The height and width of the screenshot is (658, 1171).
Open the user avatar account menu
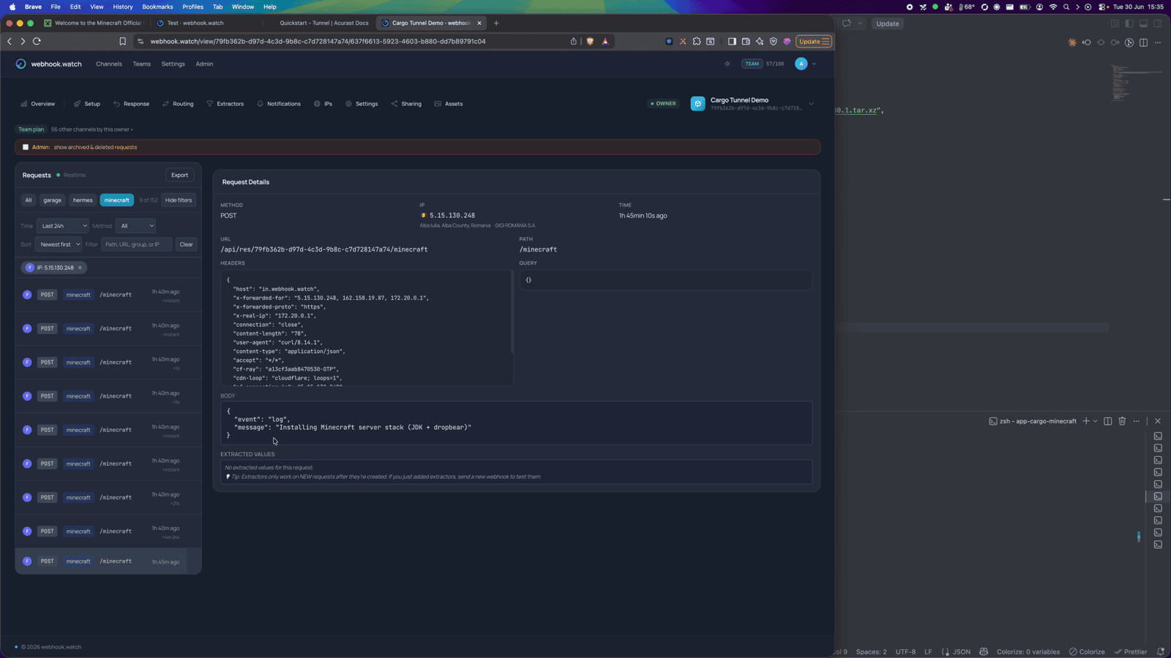tap(801, 64)
